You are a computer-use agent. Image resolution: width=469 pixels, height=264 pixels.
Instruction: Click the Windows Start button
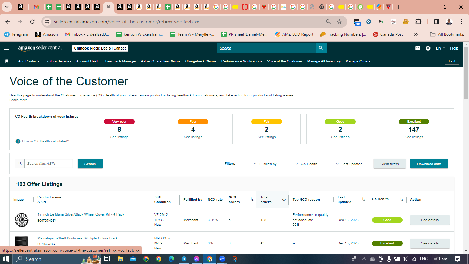coord(7,259)
